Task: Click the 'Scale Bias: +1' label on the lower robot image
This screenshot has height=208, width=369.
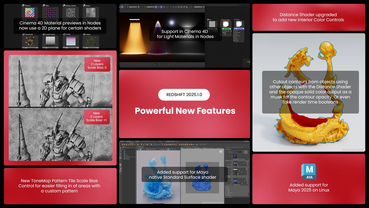Action: [97, 120]
